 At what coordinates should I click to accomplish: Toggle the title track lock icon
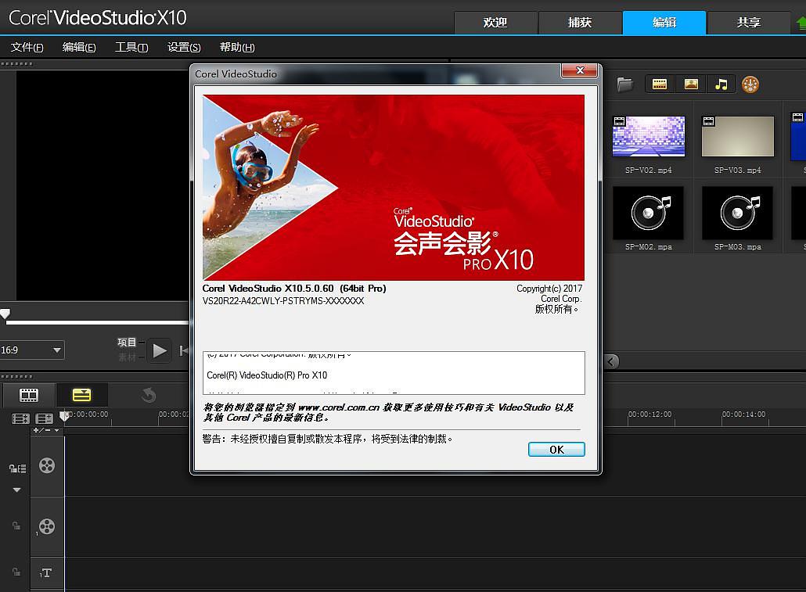16,572
